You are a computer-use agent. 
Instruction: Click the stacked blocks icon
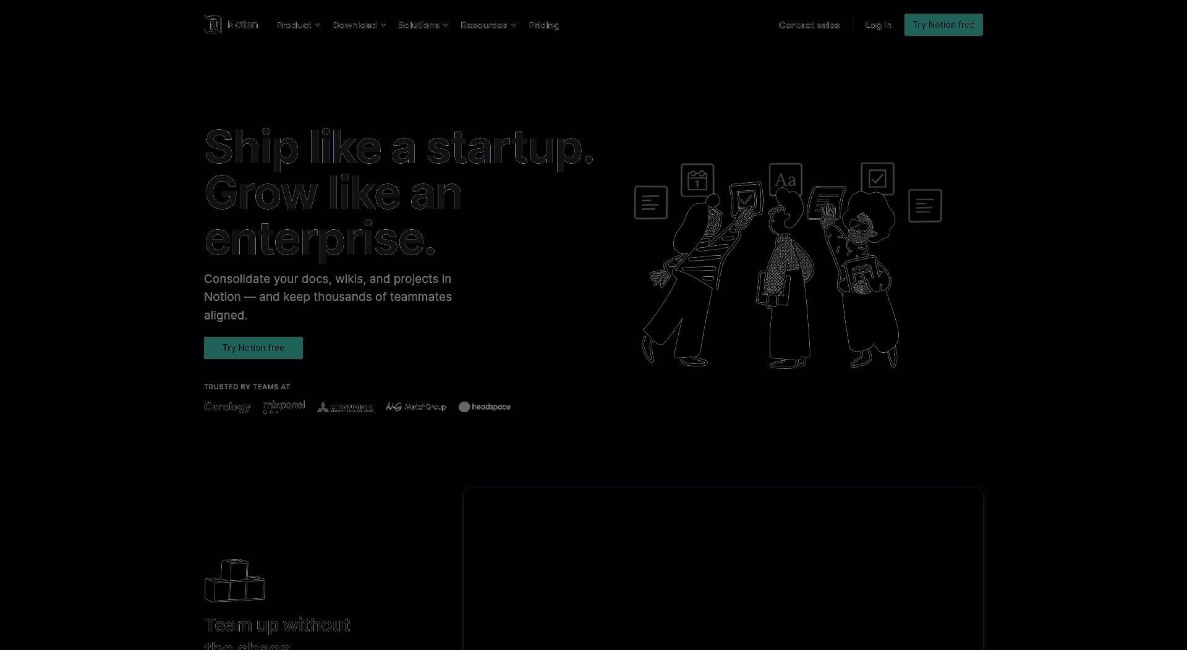point(235,581)
